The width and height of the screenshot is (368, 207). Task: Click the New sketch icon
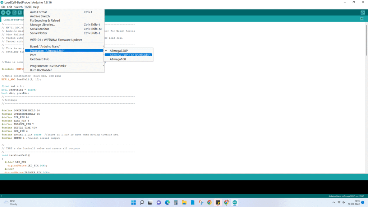coord(15,13)
